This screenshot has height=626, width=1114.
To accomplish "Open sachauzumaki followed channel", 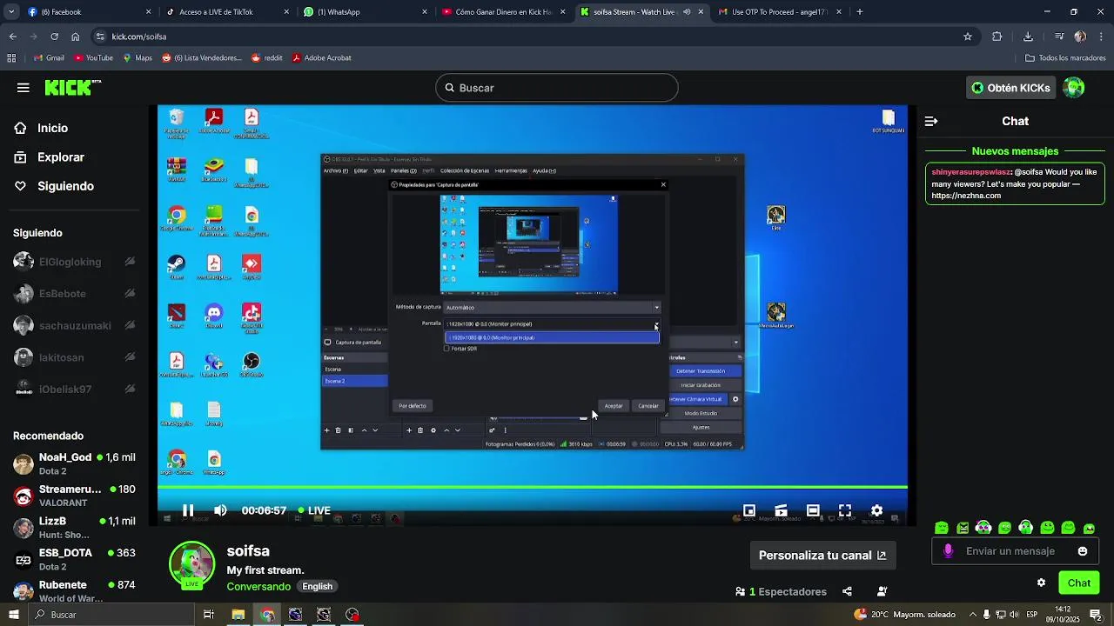I will (74, 326).
